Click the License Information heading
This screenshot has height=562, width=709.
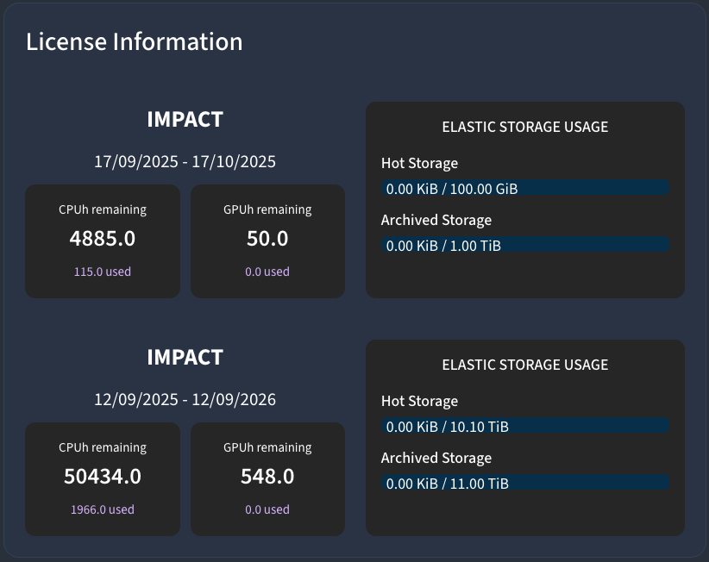(x=134, y=41)
